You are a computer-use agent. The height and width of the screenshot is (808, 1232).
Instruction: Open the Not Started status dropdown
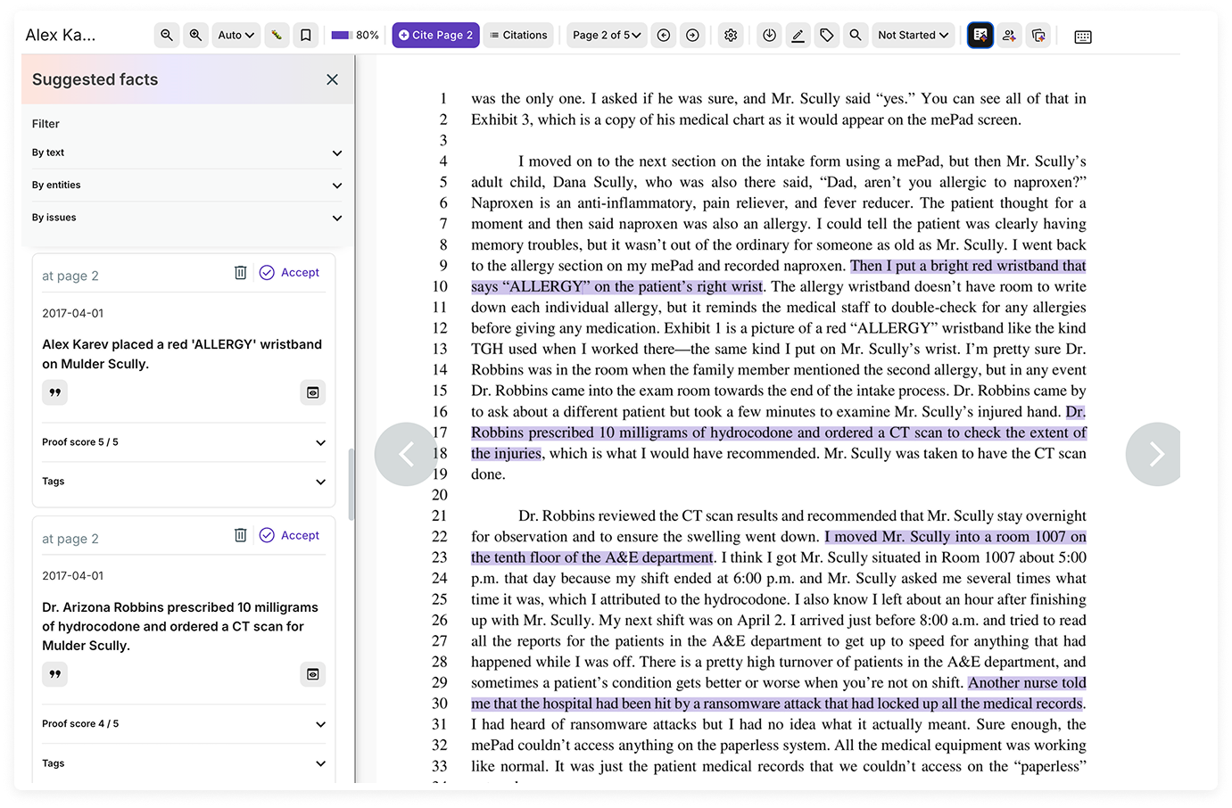pyautogui.click(x=913, y=35)
